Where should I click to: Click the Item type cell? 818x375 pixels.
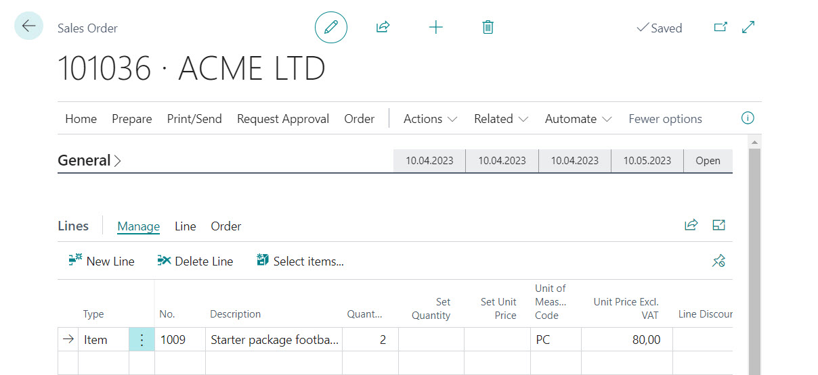pyautogui.click(x=104, y=340)
